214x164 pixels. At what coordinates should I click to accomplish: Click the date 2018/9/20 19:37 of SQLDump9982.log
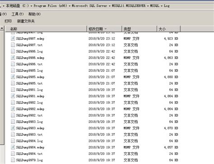(x=102, y=103)
